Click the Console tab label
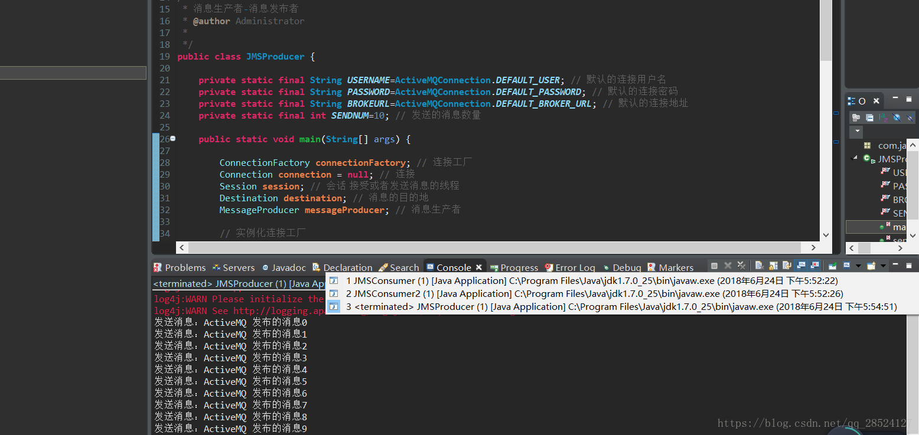Viewport: 919px width, 435px height. (x=454, y=267)
